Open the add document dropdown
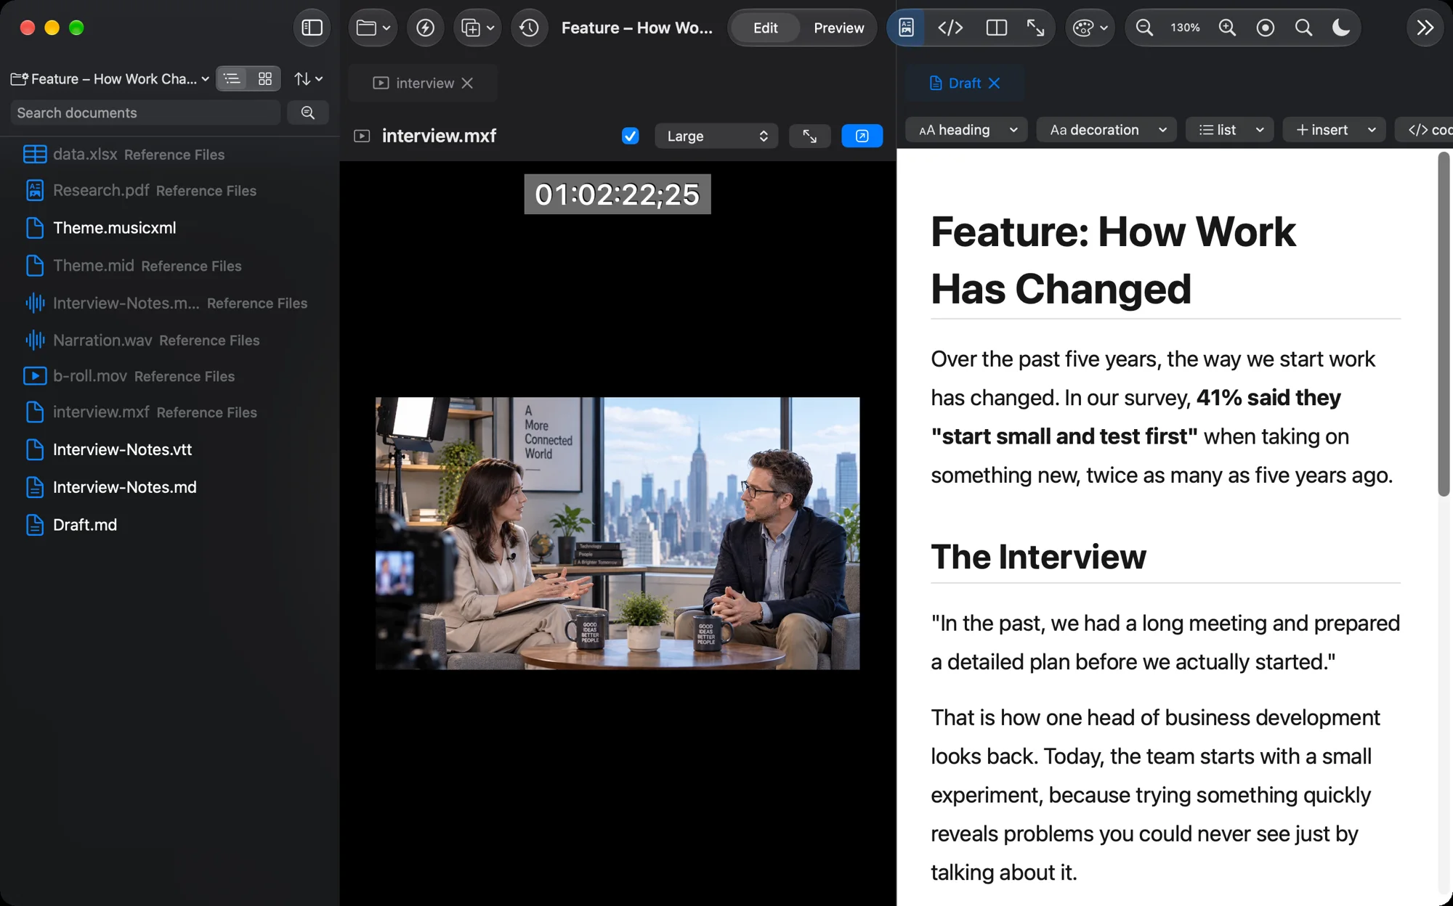 (477, 28)
